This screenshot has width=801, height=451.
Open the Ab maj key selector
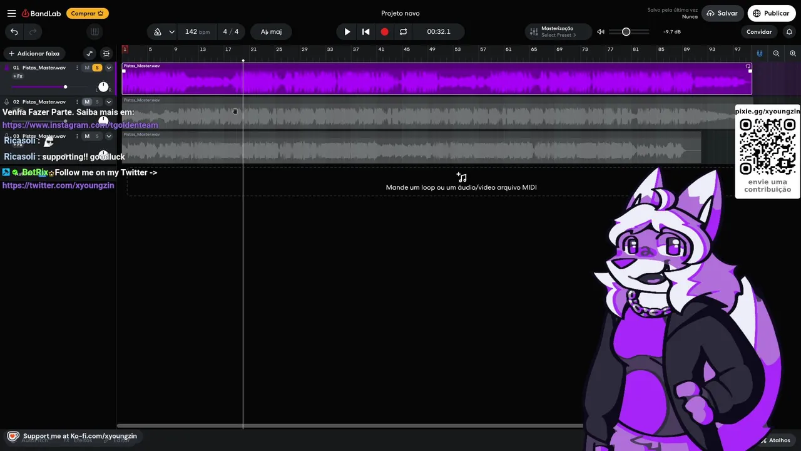tap(271, 32)
